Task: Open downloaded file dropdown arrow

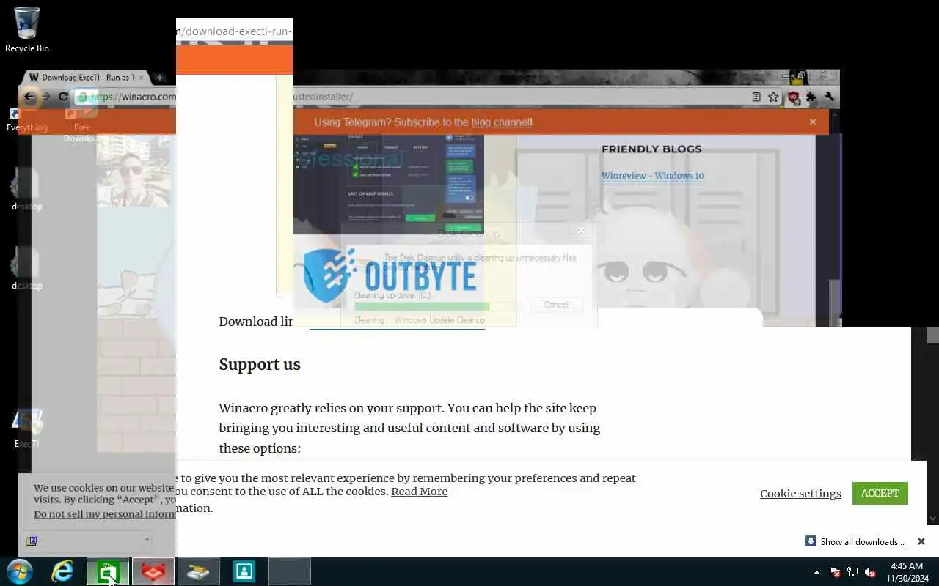Action: [147, 541]
